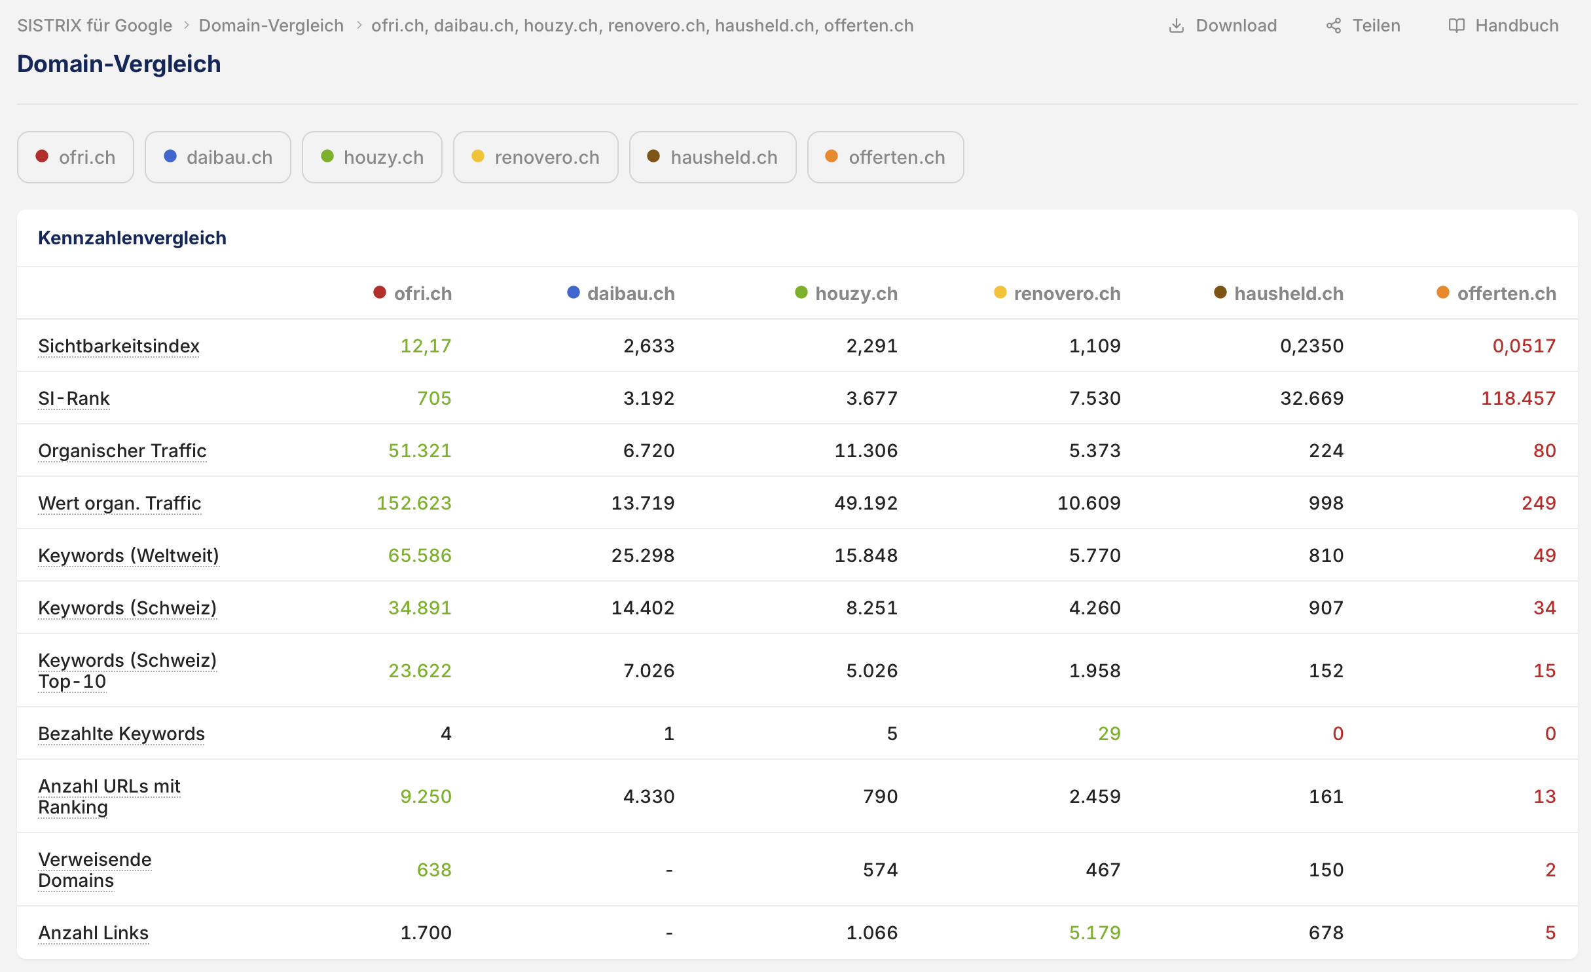Viewport: 1591px width, 972px height.
Task: Click offerten.ch SI-Rank value 118.457
Action: [1518, 398]
